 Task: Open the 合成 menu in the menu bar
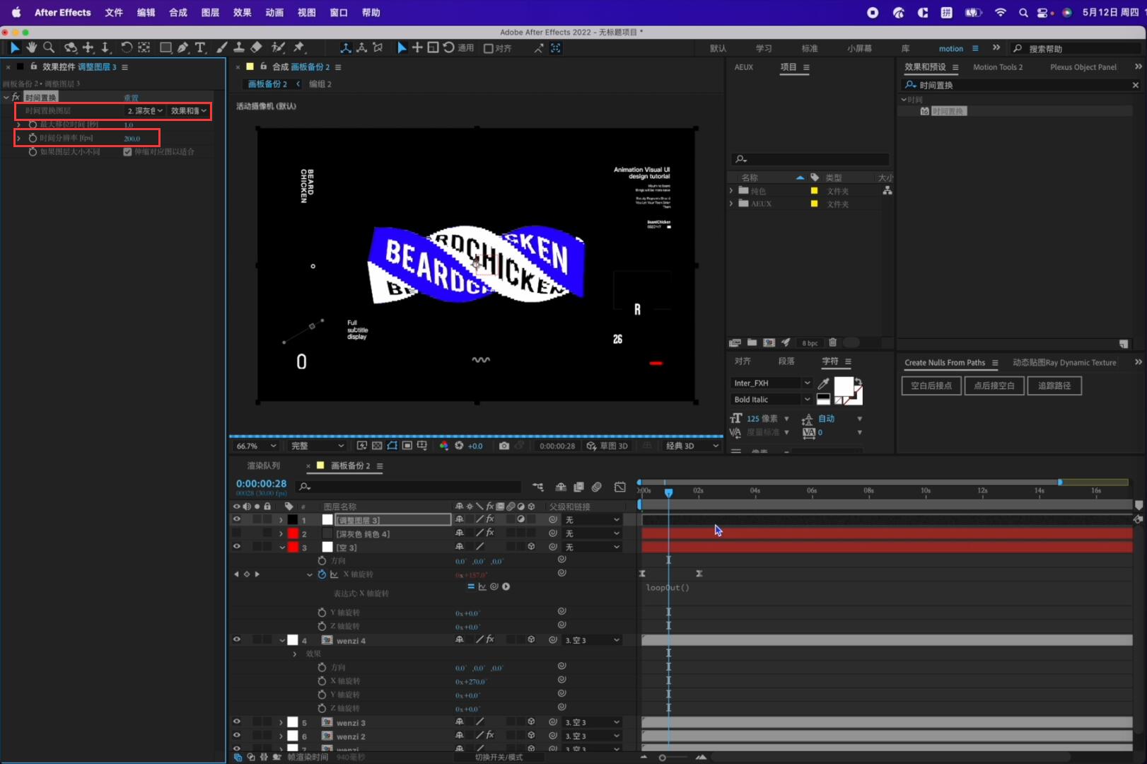(x=178, y=13)
